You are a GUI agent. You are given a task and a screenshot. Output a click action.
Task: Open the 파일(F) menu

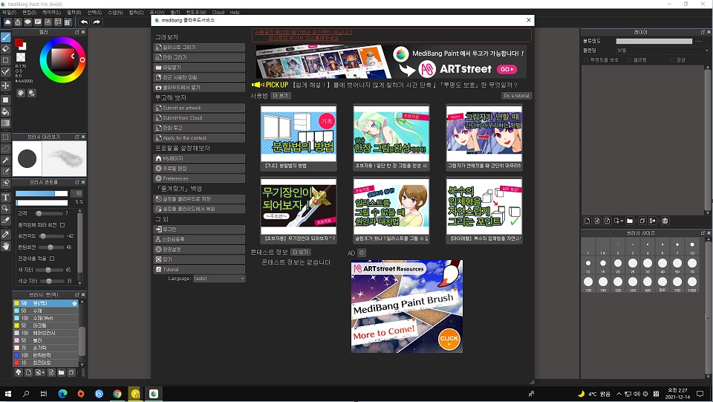point(9,13)
